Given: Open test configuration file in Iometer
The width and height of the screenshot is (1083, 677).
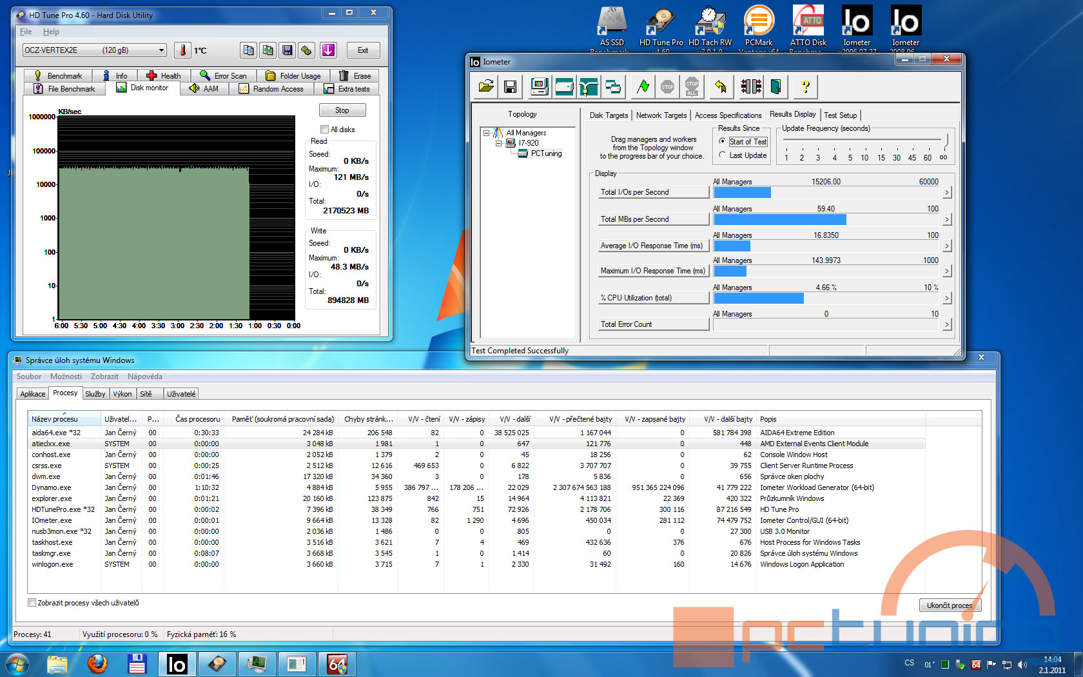Looking at the screenshot, I should click(x=486, y=86).
